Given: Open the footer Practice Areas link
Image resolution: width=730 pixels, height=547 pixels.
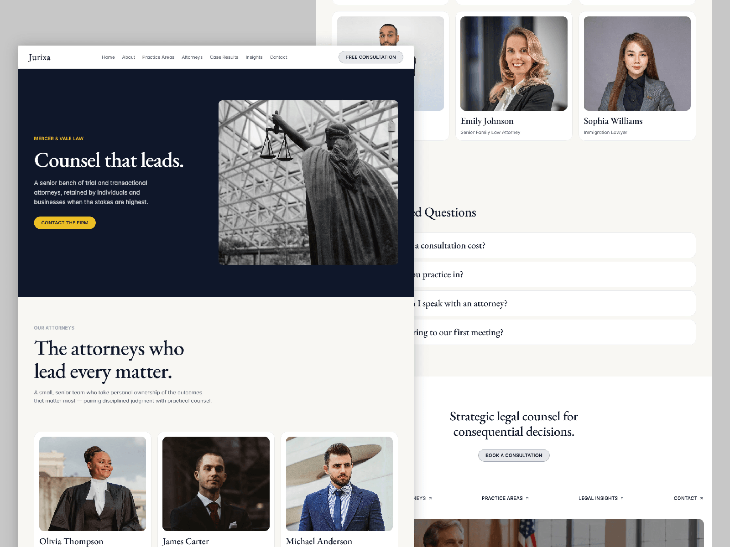Looking at the screenshot, I should 505,498.
